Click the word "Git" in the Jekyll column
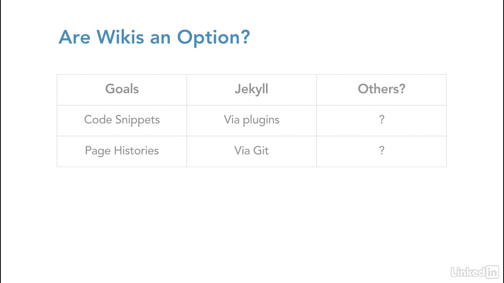The height and width of the screenshot is (283, 504). (261, 151)
